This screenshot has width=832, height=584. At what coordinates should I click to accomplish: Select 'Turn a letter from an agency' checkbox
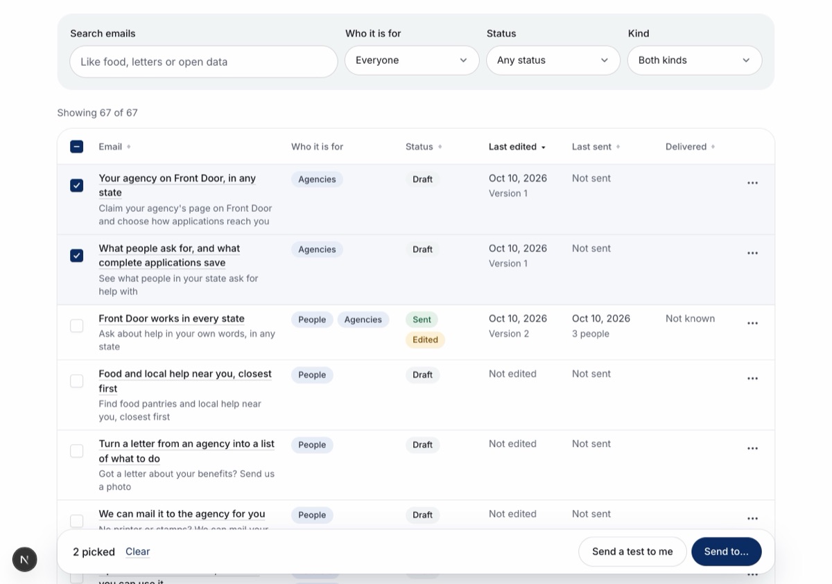[77, 451]
